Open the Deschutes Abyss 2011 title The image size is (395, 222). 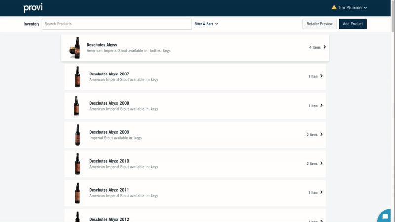109,190
